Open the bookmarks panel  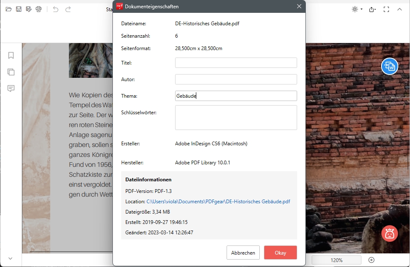pos(11,55)
